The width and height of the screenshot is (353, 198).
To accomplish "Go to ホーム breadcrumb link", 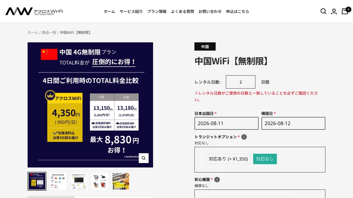I will [x=33, y=32].
